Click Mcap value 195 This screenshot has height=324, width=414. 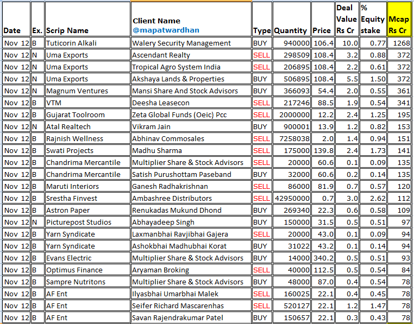(399, 115)
